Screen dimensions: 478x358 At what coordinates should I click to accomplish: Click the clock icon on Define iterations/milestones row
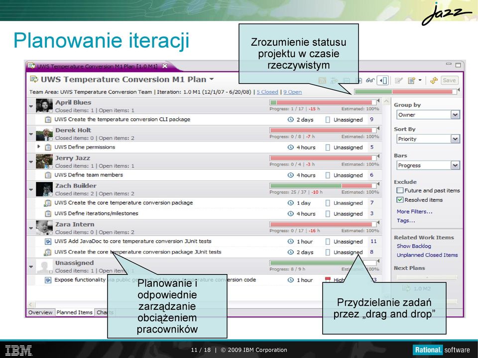[x=290, y=214]
